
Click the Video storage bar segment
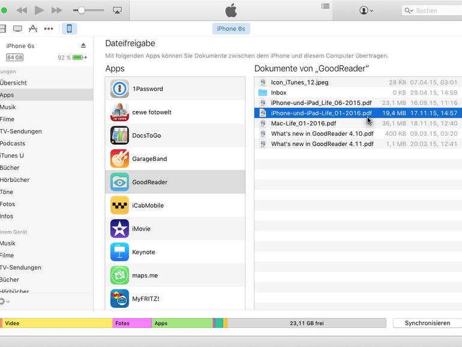[x=58, y=323]
